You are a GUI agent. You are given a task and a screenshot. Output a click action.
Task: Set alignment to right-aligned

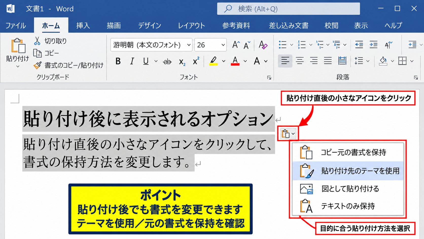(314, 61)
